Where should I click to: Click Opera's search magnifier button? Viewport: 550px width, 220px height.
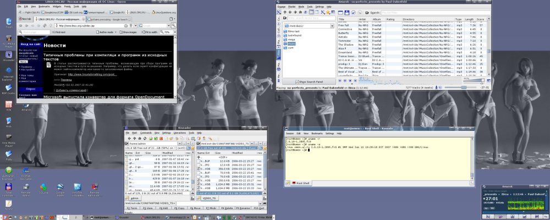point(174,26)
